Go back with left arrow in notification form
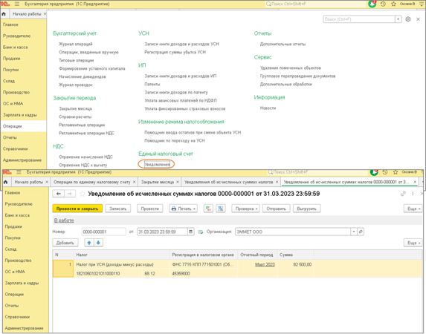The image size is (426, 334). (x=59, y=194)
